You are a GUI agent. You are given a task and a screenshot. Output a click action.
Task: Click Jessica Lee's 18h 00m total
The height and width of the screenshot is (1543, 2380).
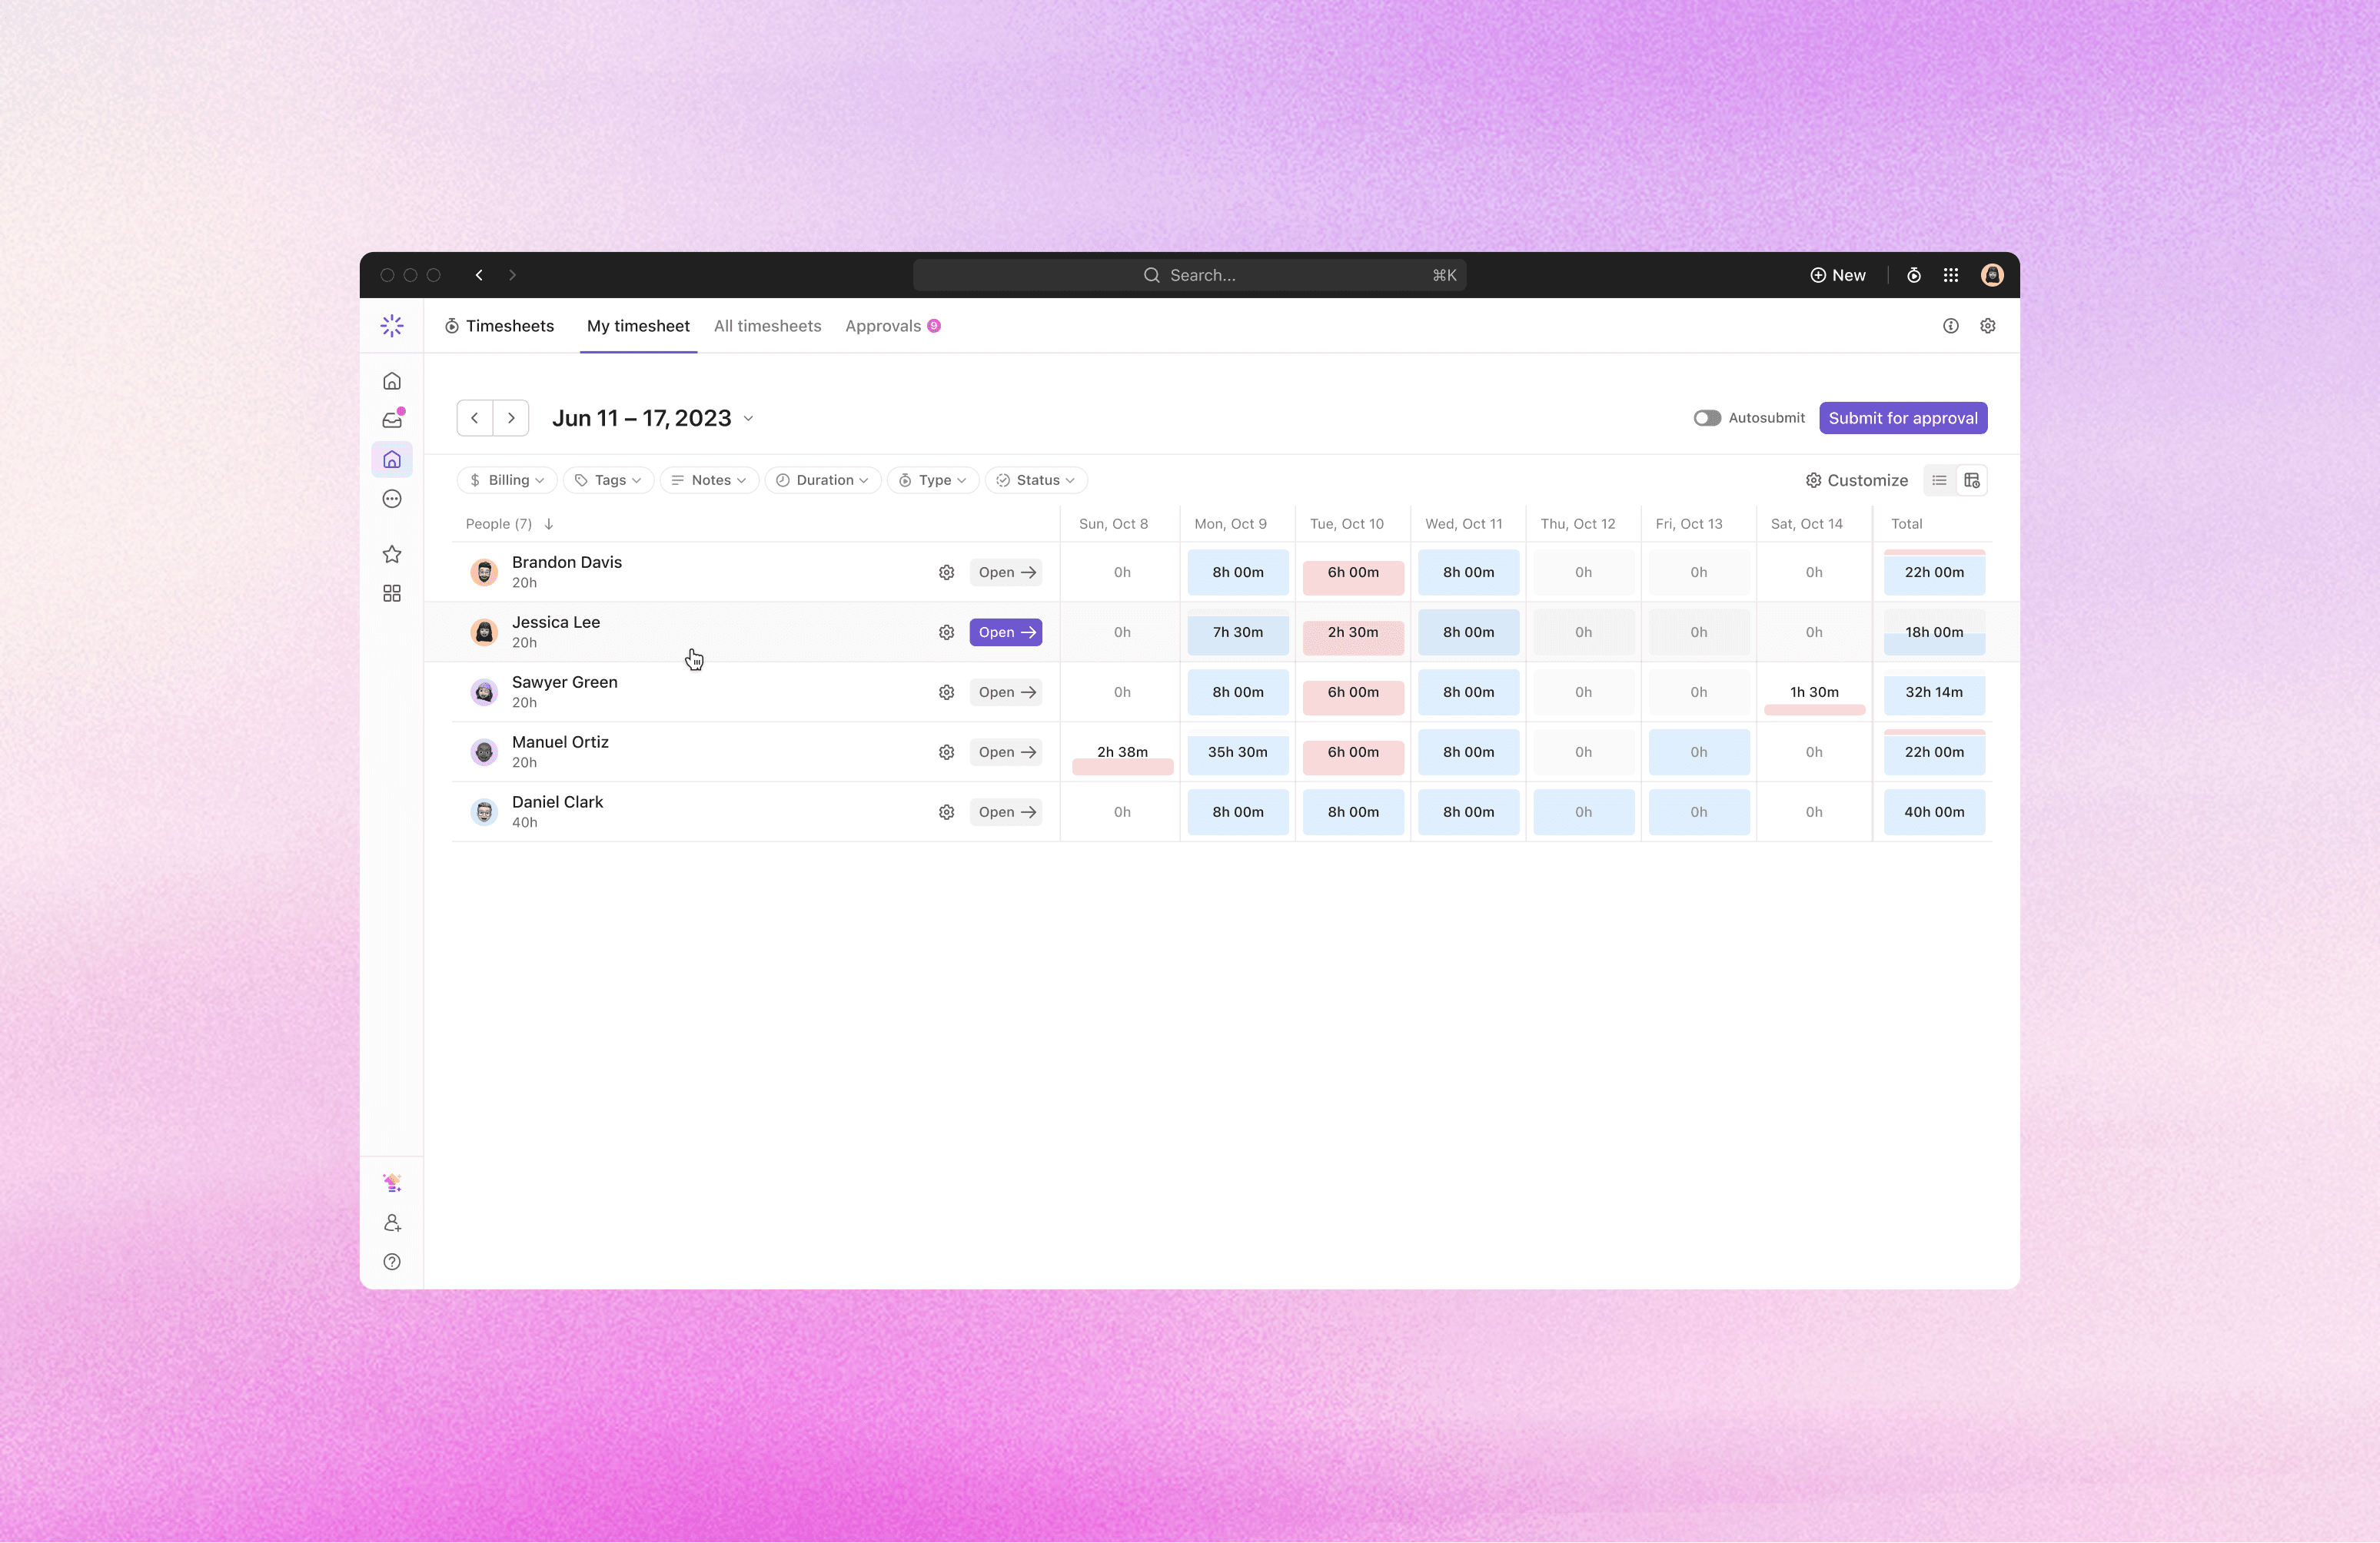(x=1934, y=632)
